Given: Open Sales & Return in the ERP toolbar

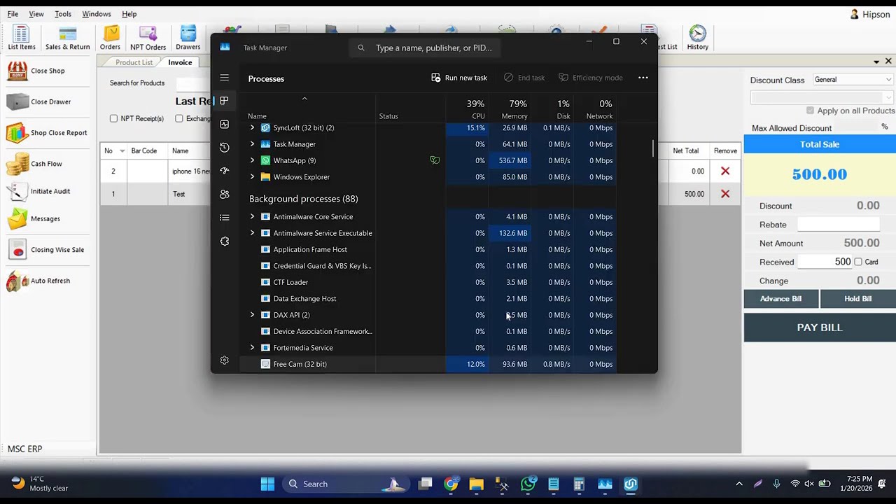Looking at the screenshot, I should coord(68,38).
